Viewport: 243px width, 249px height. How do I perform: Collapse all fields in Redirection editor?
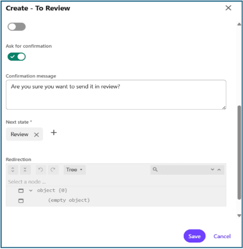click(x=25, y=170)
